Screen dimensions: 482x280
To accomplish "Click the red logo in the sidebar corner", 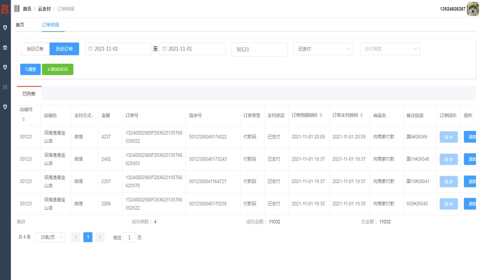I will tap(5, 8).
